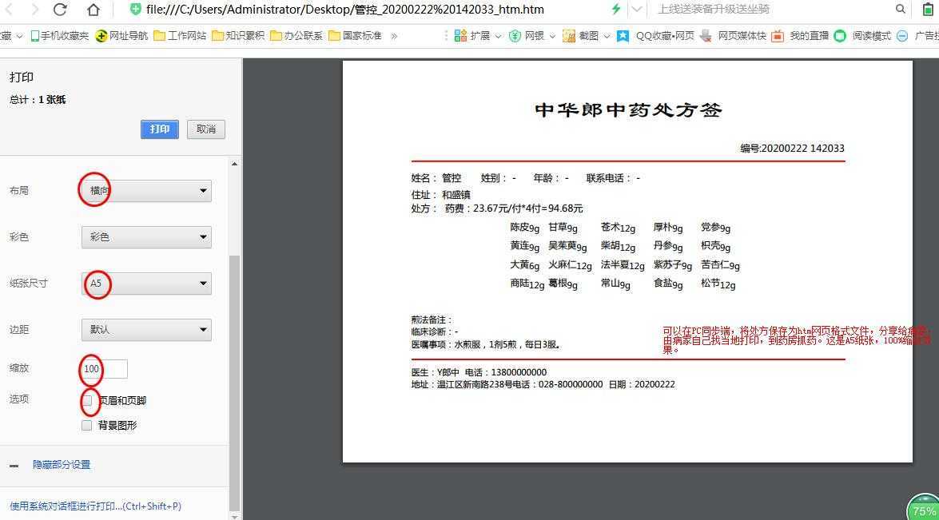
Task: Open 网页媒体快 media download tool
Action: pyautogui.click(x=706, y=36)
